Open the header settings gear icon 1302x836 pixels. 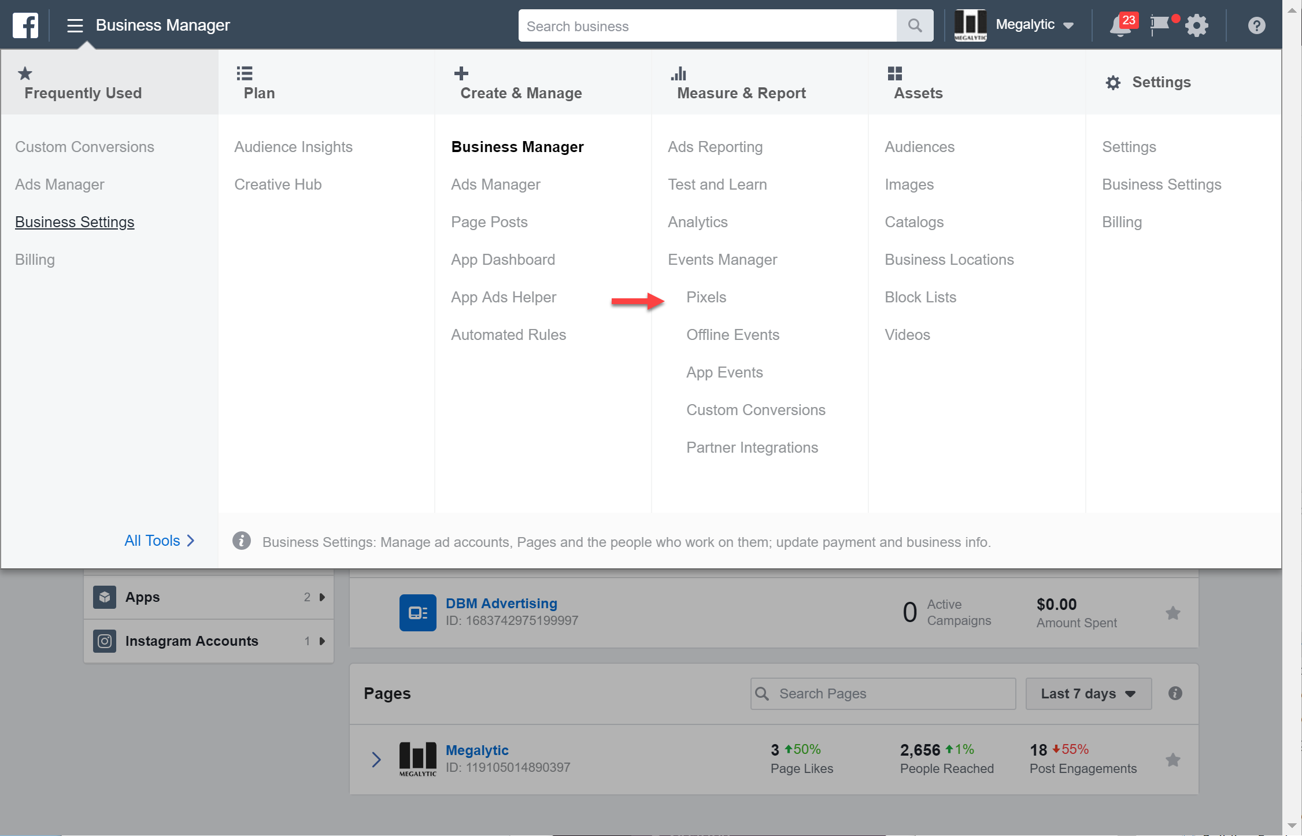[x=1196, y=25]
